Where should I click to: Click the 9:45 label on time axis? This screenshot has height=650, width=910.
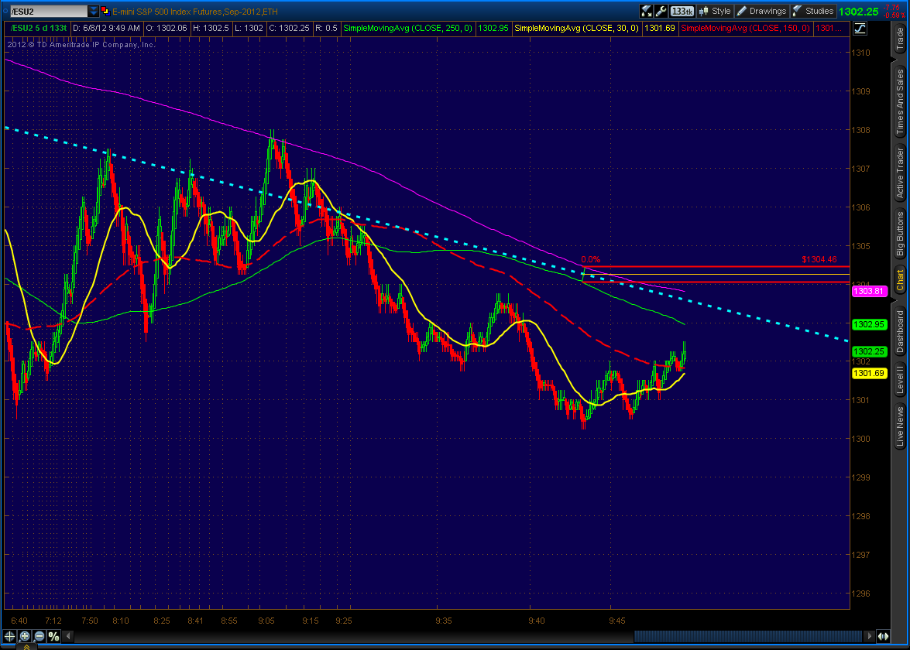617,621
